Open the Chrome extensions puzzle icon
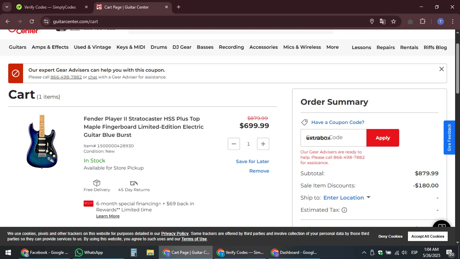The image size is (460, 259). coord(423,22)
